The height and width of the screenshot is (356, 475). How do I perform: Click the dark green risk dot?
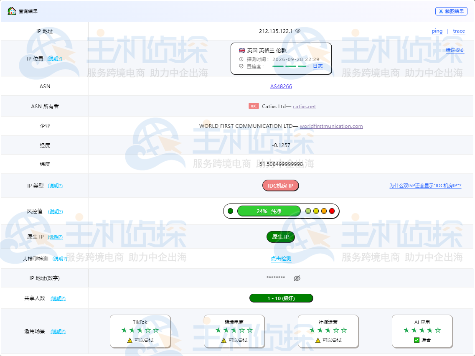click(x=230, y=211)
